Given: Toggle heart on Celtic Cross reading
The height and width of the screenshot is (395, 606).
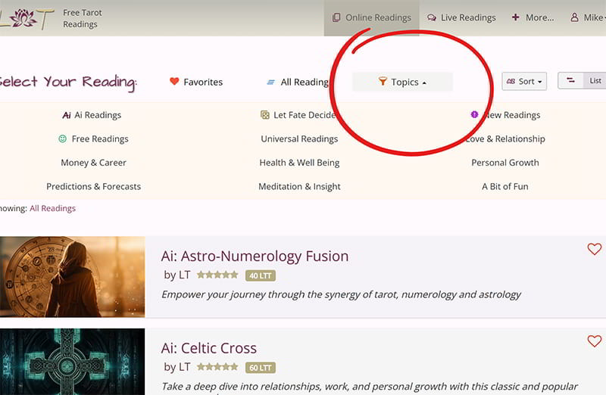Looking at the screenshot, I should coord(594,341).
